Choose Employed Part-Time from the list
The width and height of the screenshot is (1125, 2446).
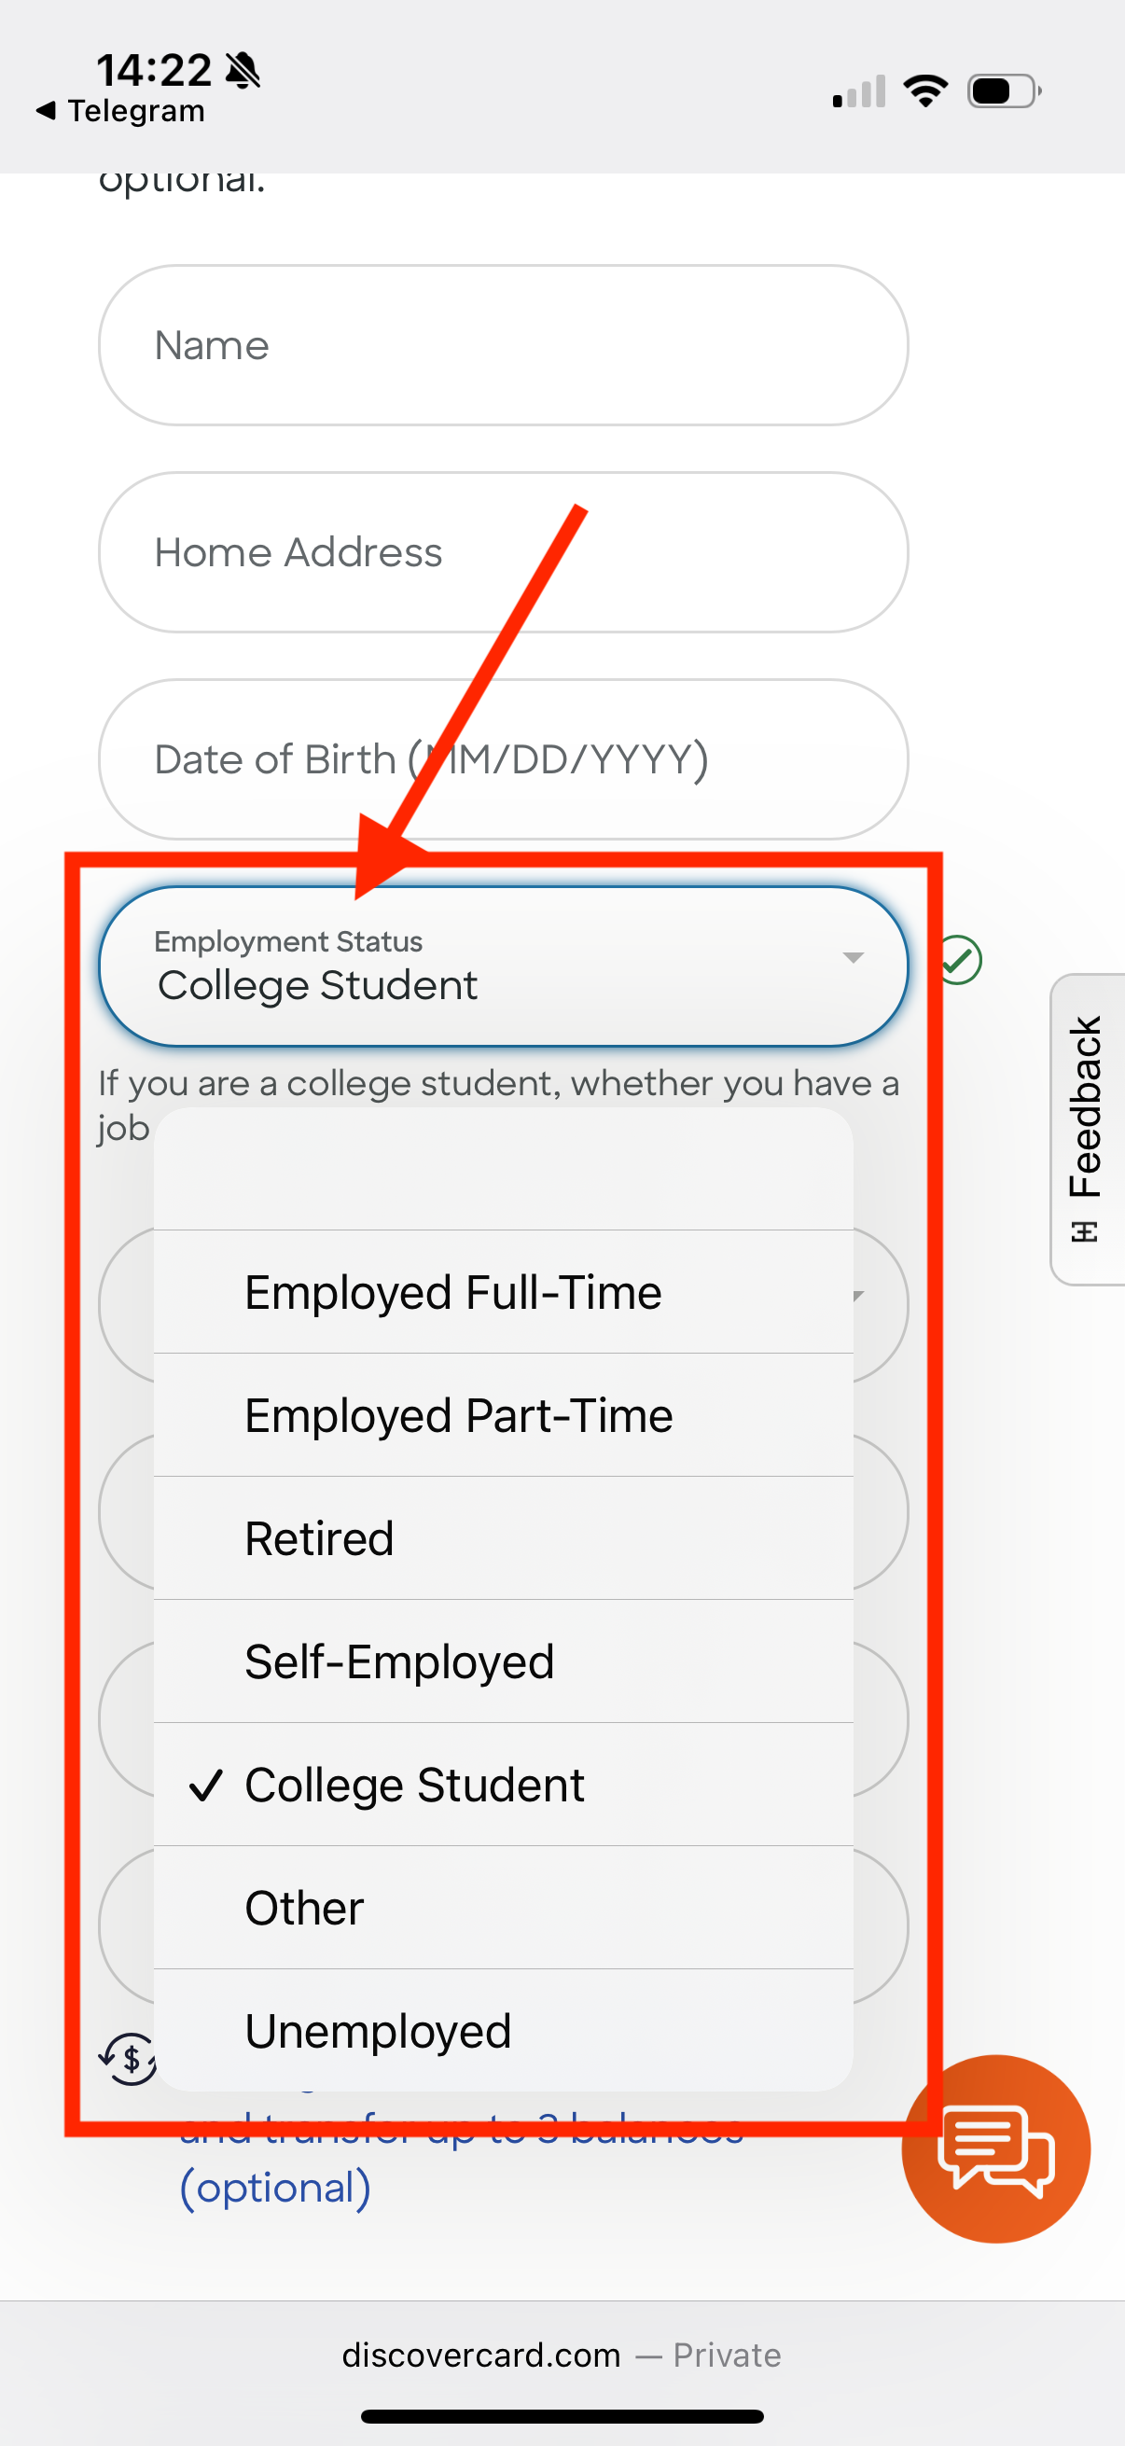coord(503,1415)
